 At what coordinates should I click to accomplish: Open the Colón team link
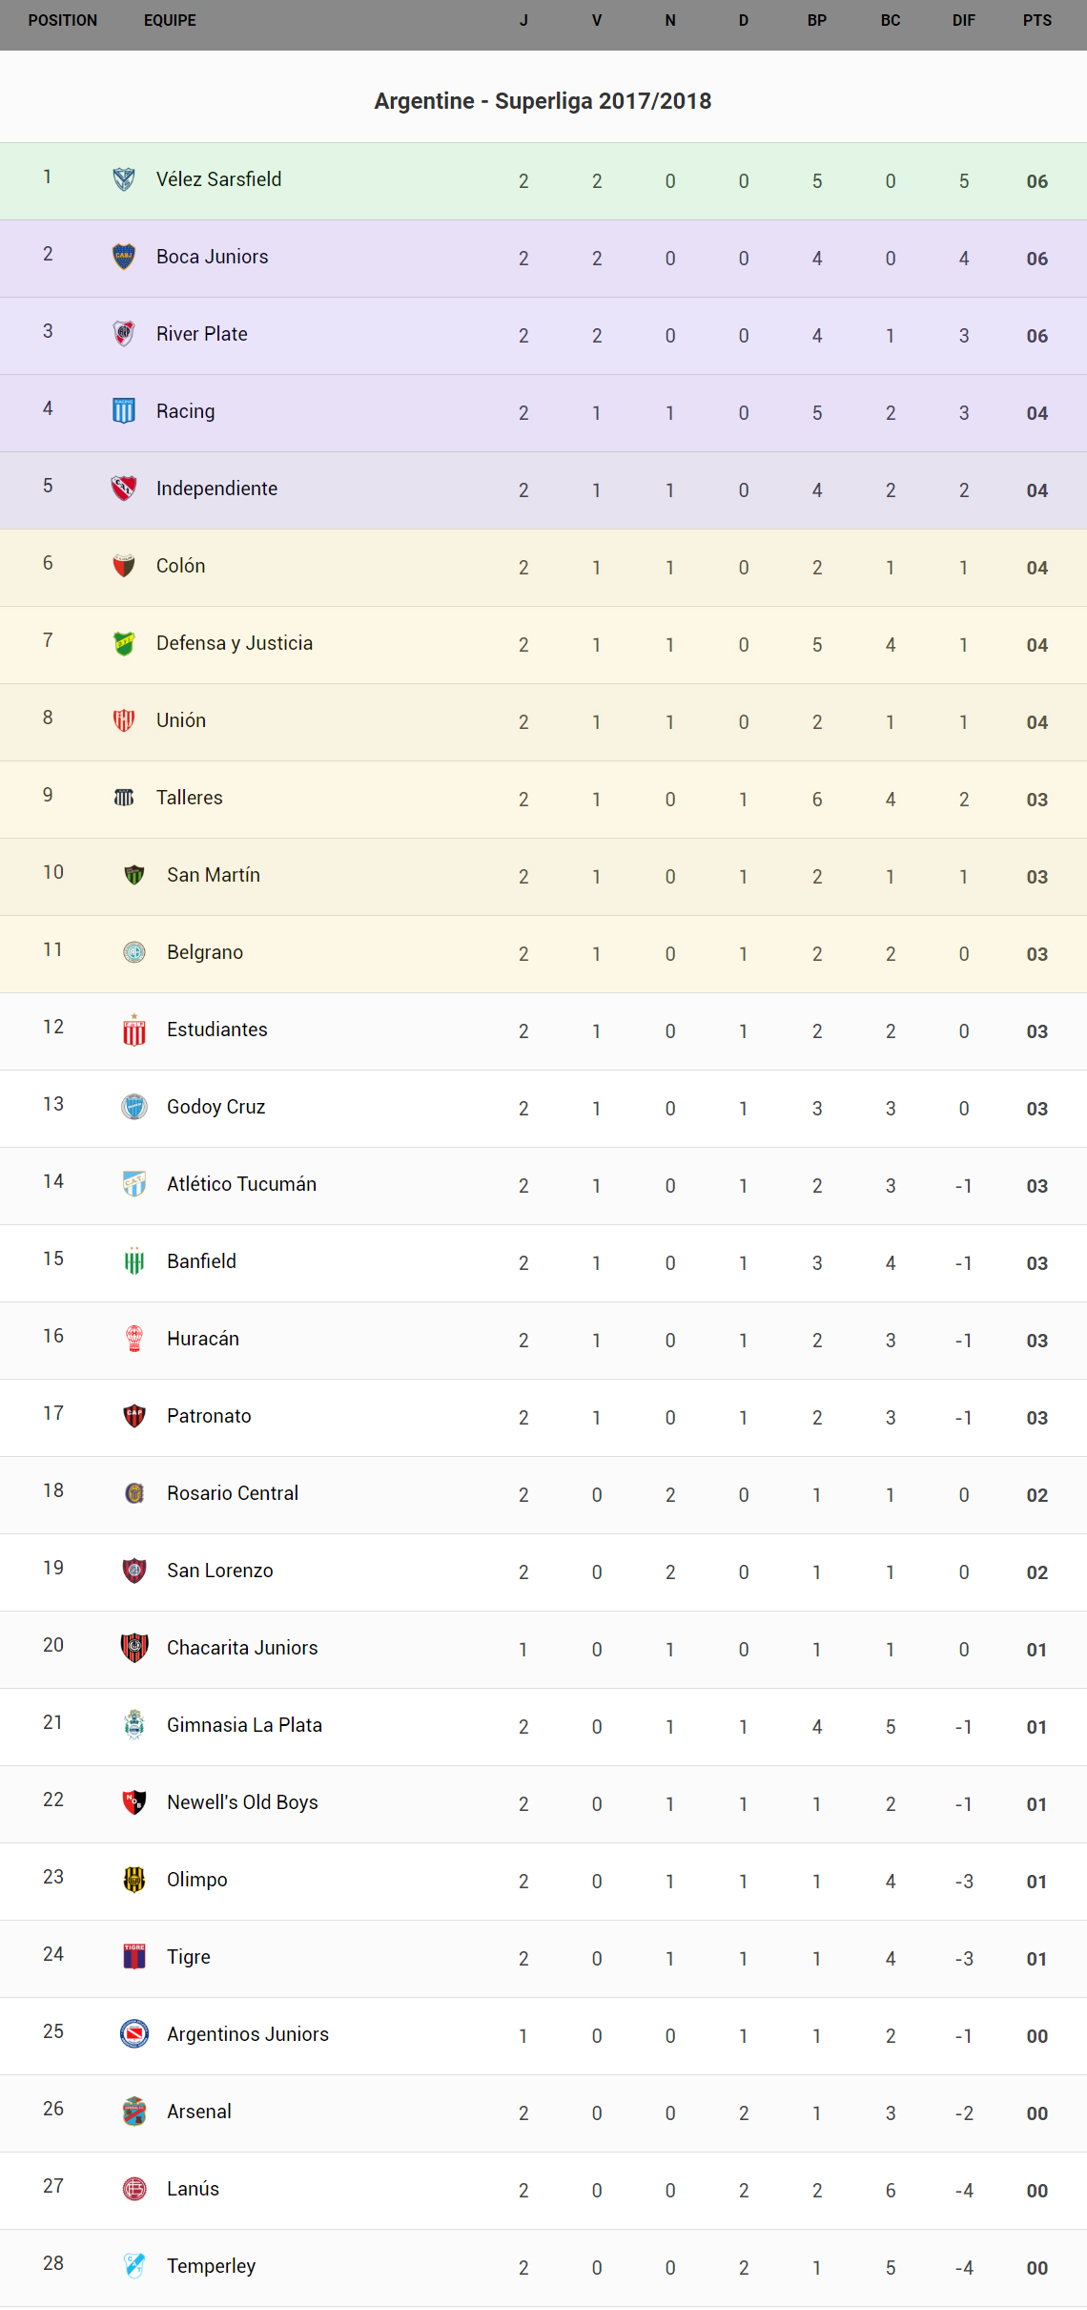[180, 566]
